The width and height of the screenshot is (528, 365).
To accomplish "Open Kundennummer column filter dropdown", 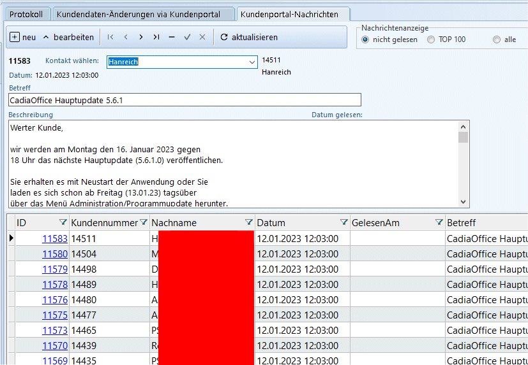I will pos(144,222).
